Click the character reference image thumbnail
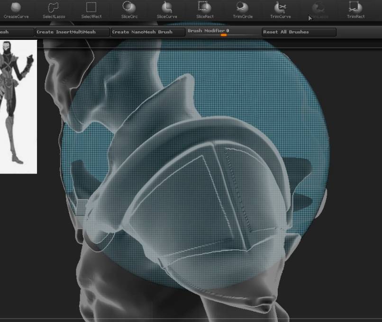Image resolution: width=382 pixels, height=322 pixels. (18, 107)
